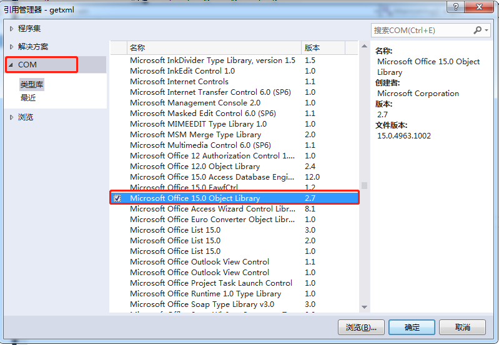This screenshot has width=499, height=345.
Task: Select Microsoft Internet Transfer Control 6.0 row
Action: point(235,92)
